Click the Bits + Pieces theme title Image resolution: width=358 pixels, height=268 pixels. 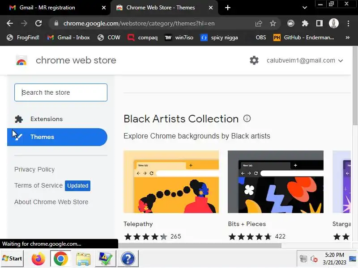pos(247,224)
